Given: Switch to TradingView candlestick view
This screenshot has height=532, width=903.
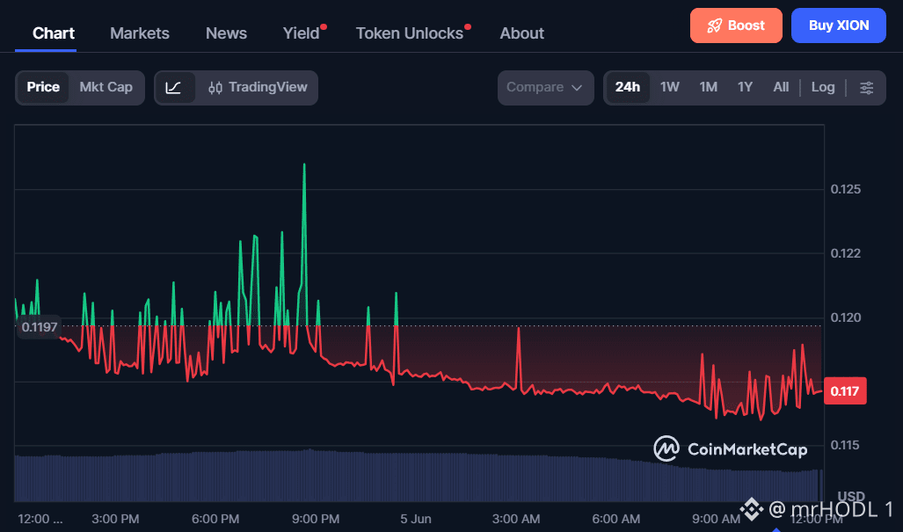Looking at the screenshot, I should coord(258,88).
